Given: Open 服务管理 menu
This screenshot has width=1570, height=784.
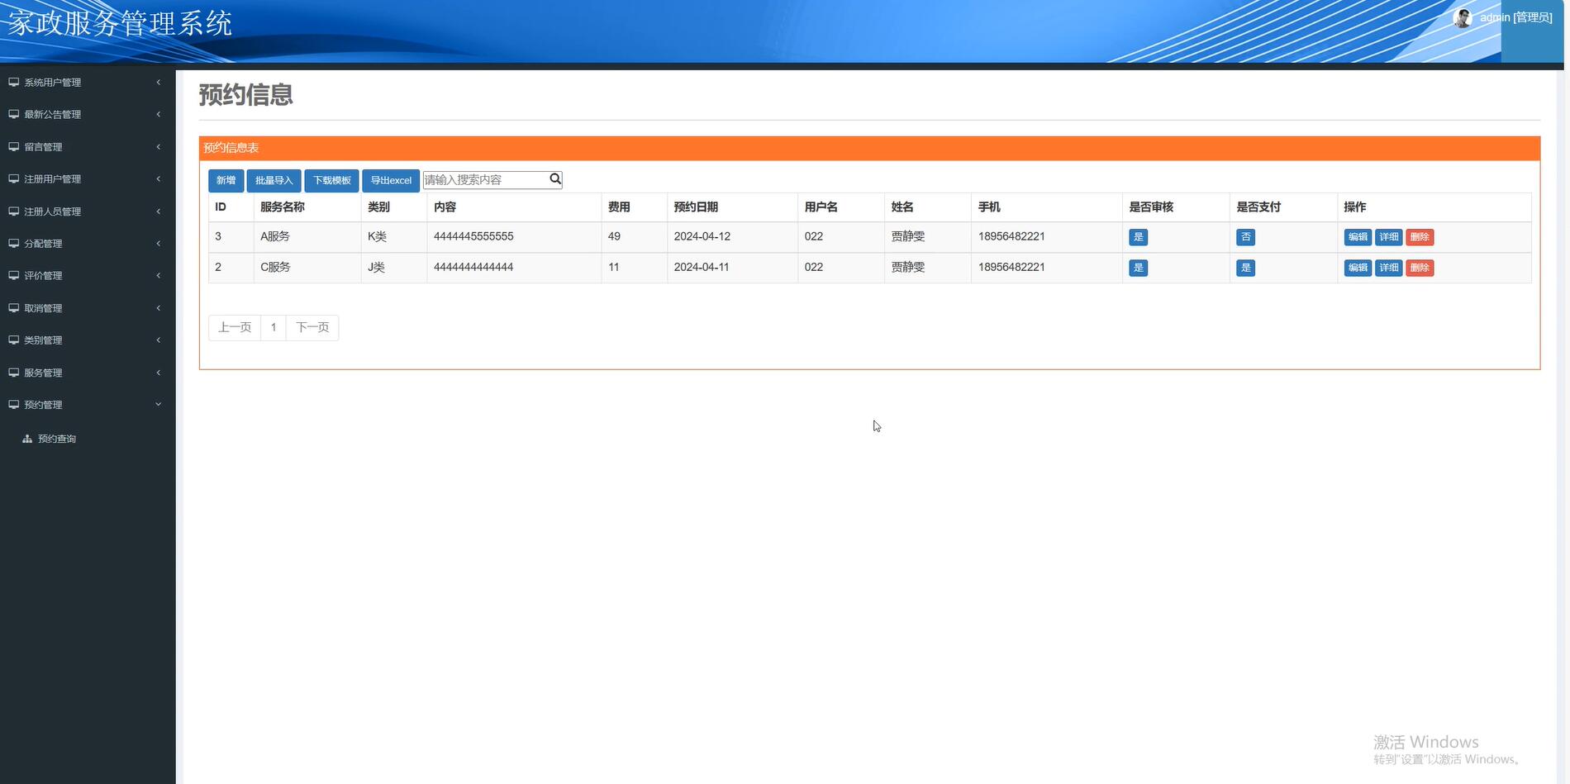Looking at the screenshot, I should tap(88, 373).
